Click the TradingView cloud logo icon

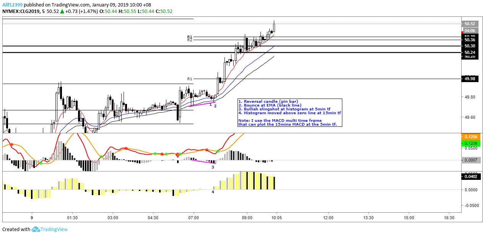(x=36, y=229)
